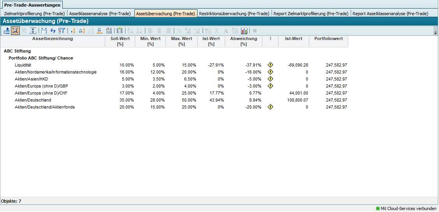
Task: Sort by Assetbezeichnung column header
Action: coord(53,39)
